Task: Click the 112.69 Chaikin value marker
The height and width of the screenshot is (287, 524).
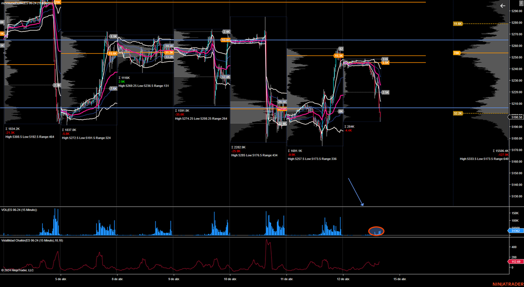Action: pyautogui.click(x=516, y=261)
